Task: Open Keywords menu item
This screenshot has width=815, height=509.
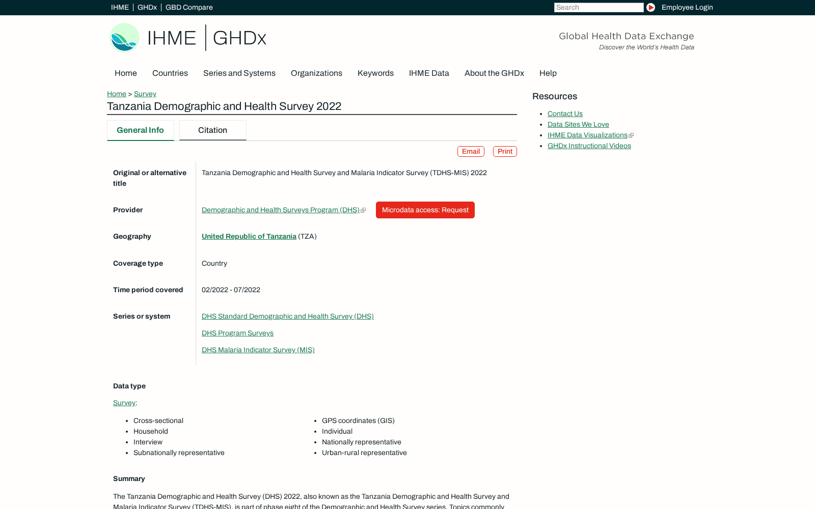Action: tap(375, 73)
